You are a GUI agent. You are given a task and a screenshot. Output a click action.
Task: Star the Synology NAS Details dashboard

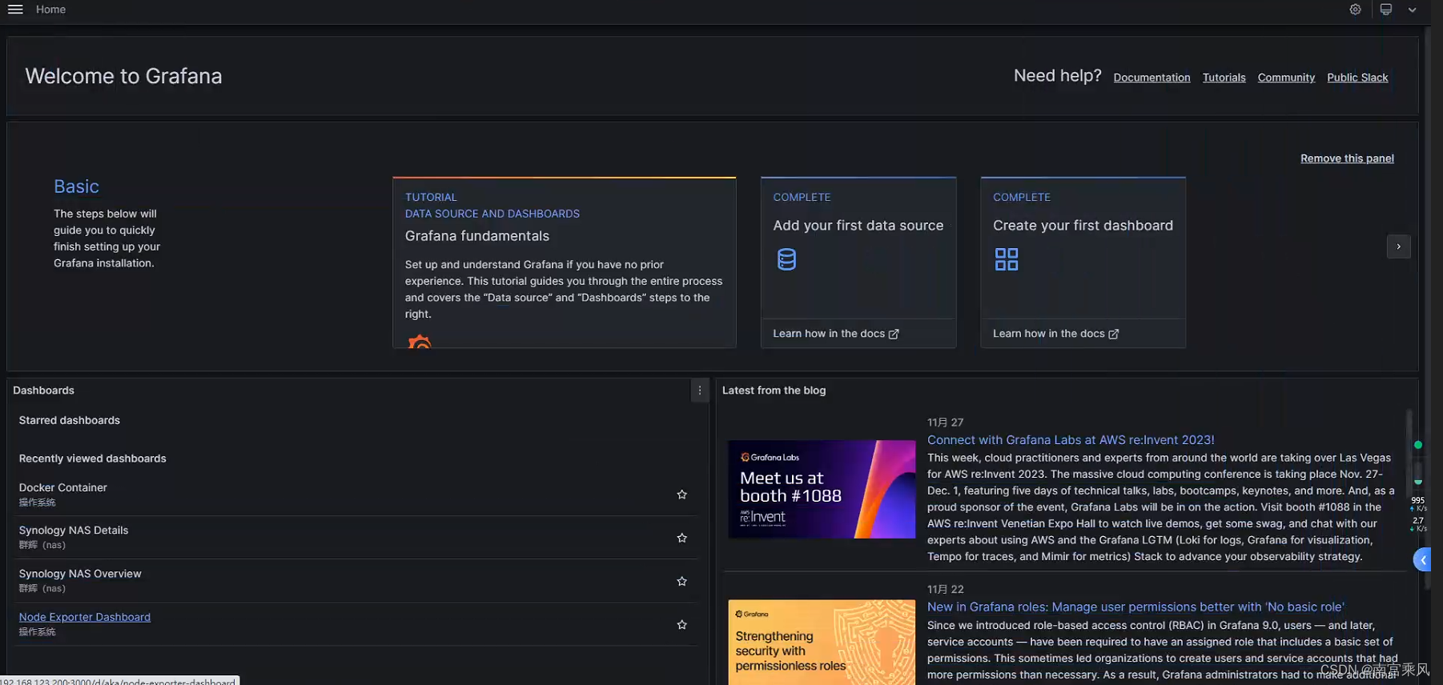pyautogui.click(x=681, y=538)
